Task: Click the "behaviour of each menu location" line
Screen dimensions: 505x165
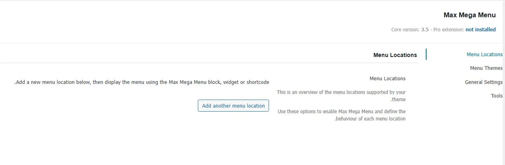Action: (x=370, y=119)
